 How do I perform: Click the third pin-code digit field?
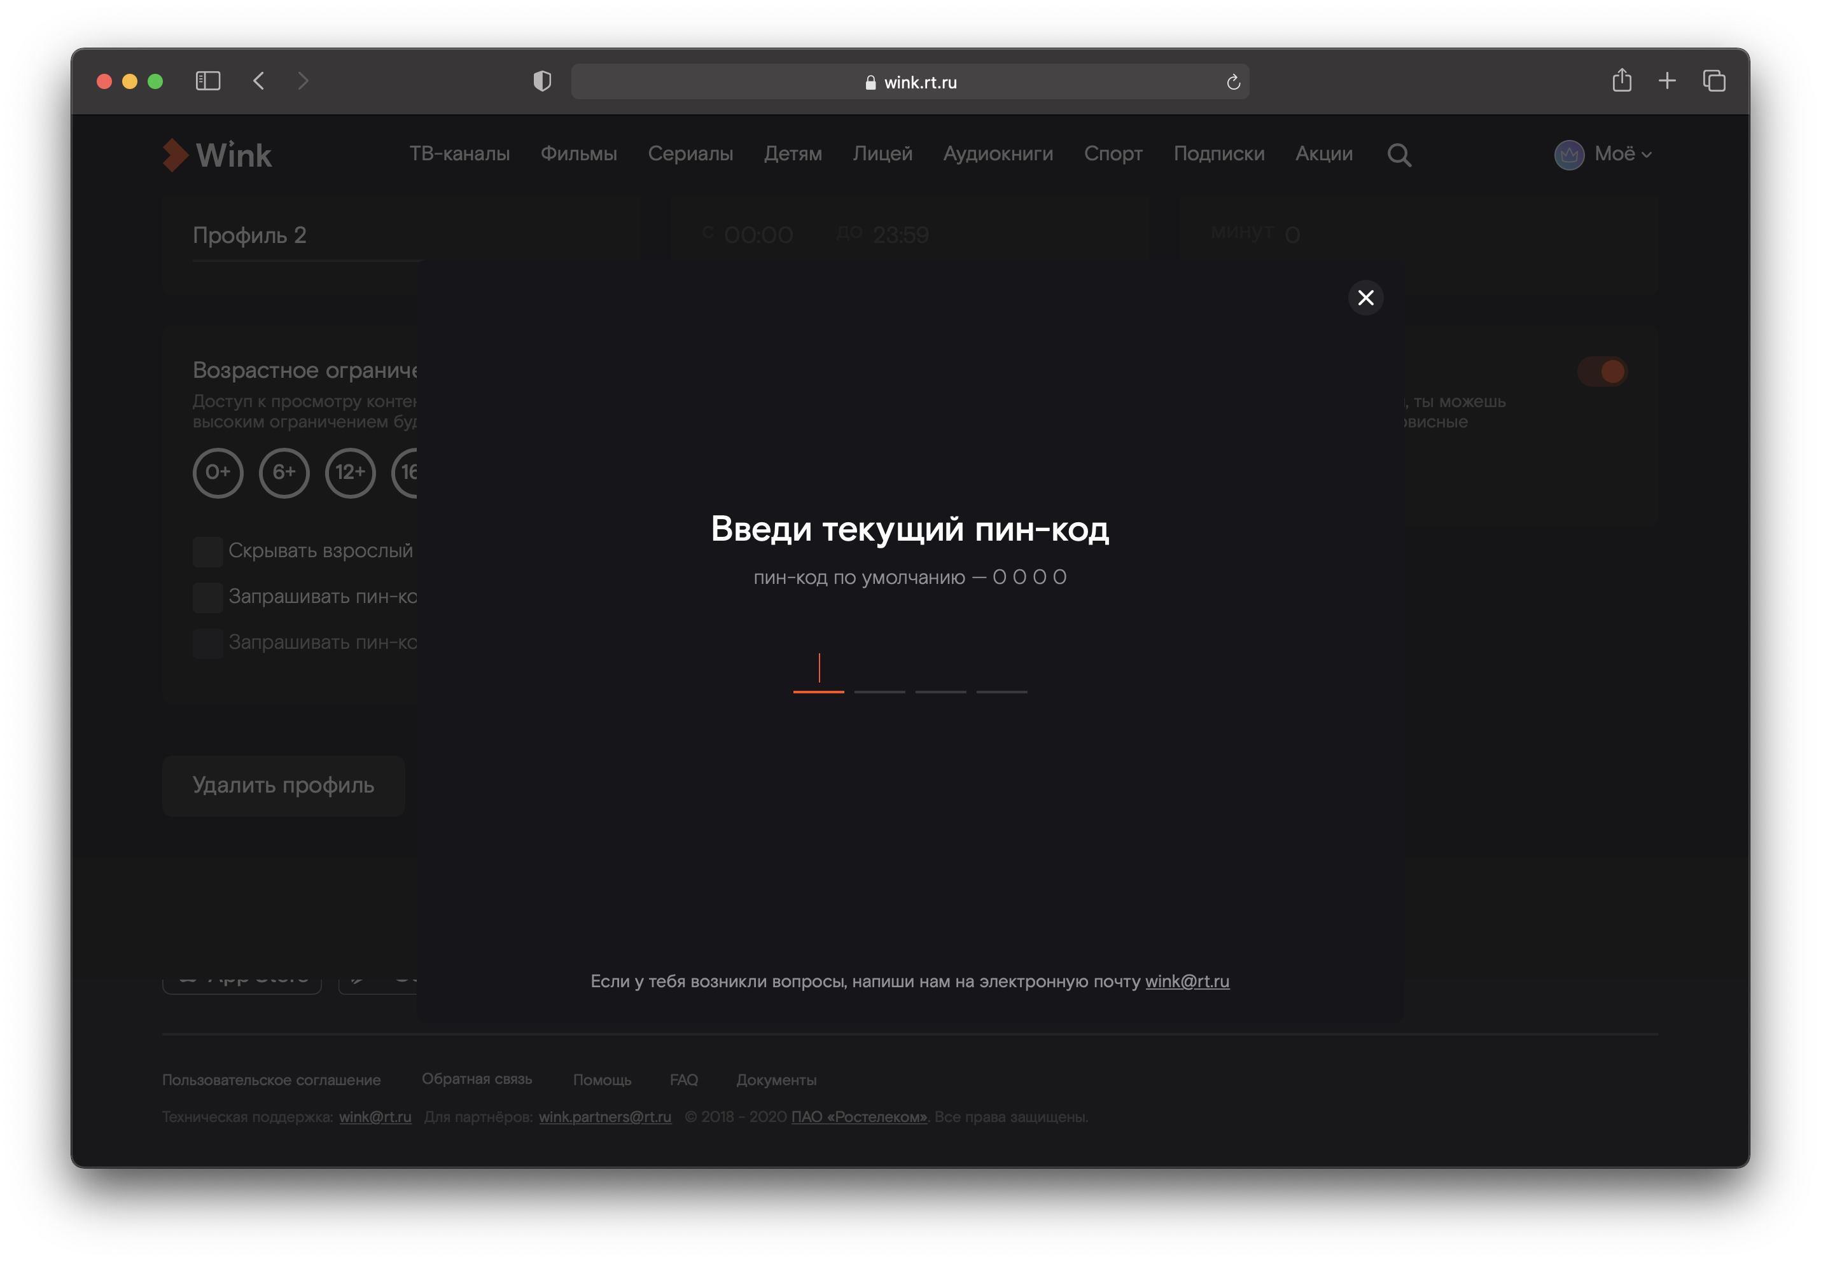point(940,672)
